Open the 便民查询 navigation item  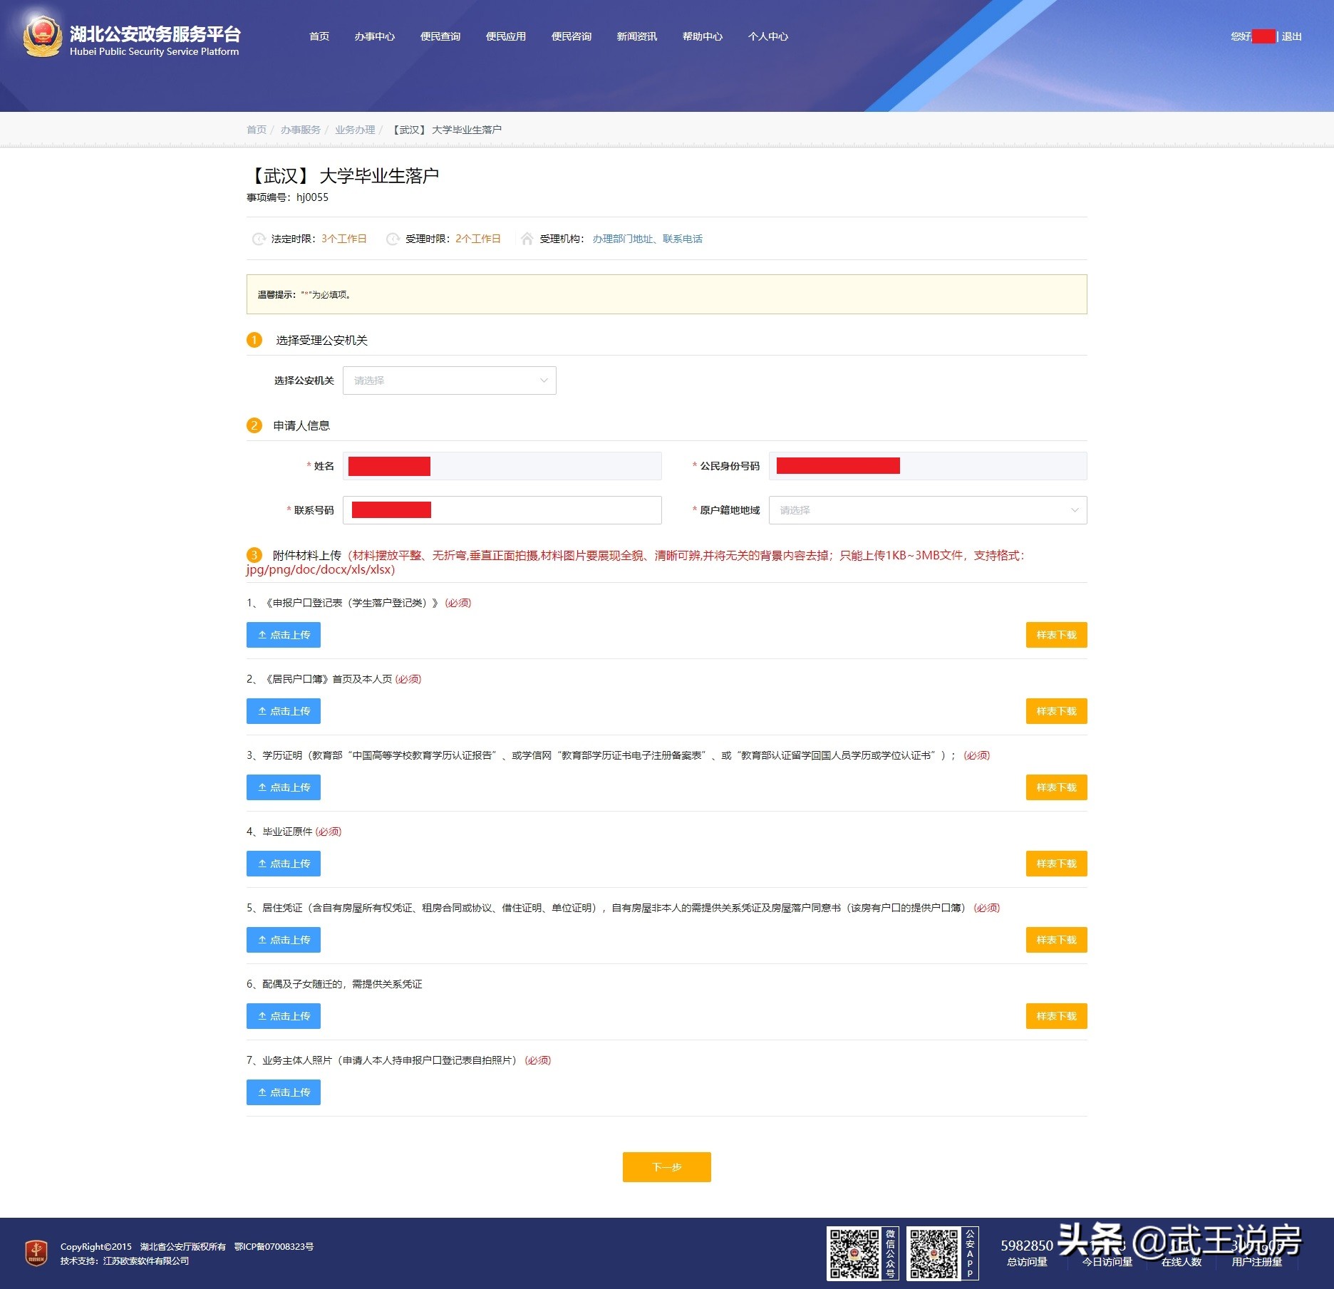coord(440,36)
